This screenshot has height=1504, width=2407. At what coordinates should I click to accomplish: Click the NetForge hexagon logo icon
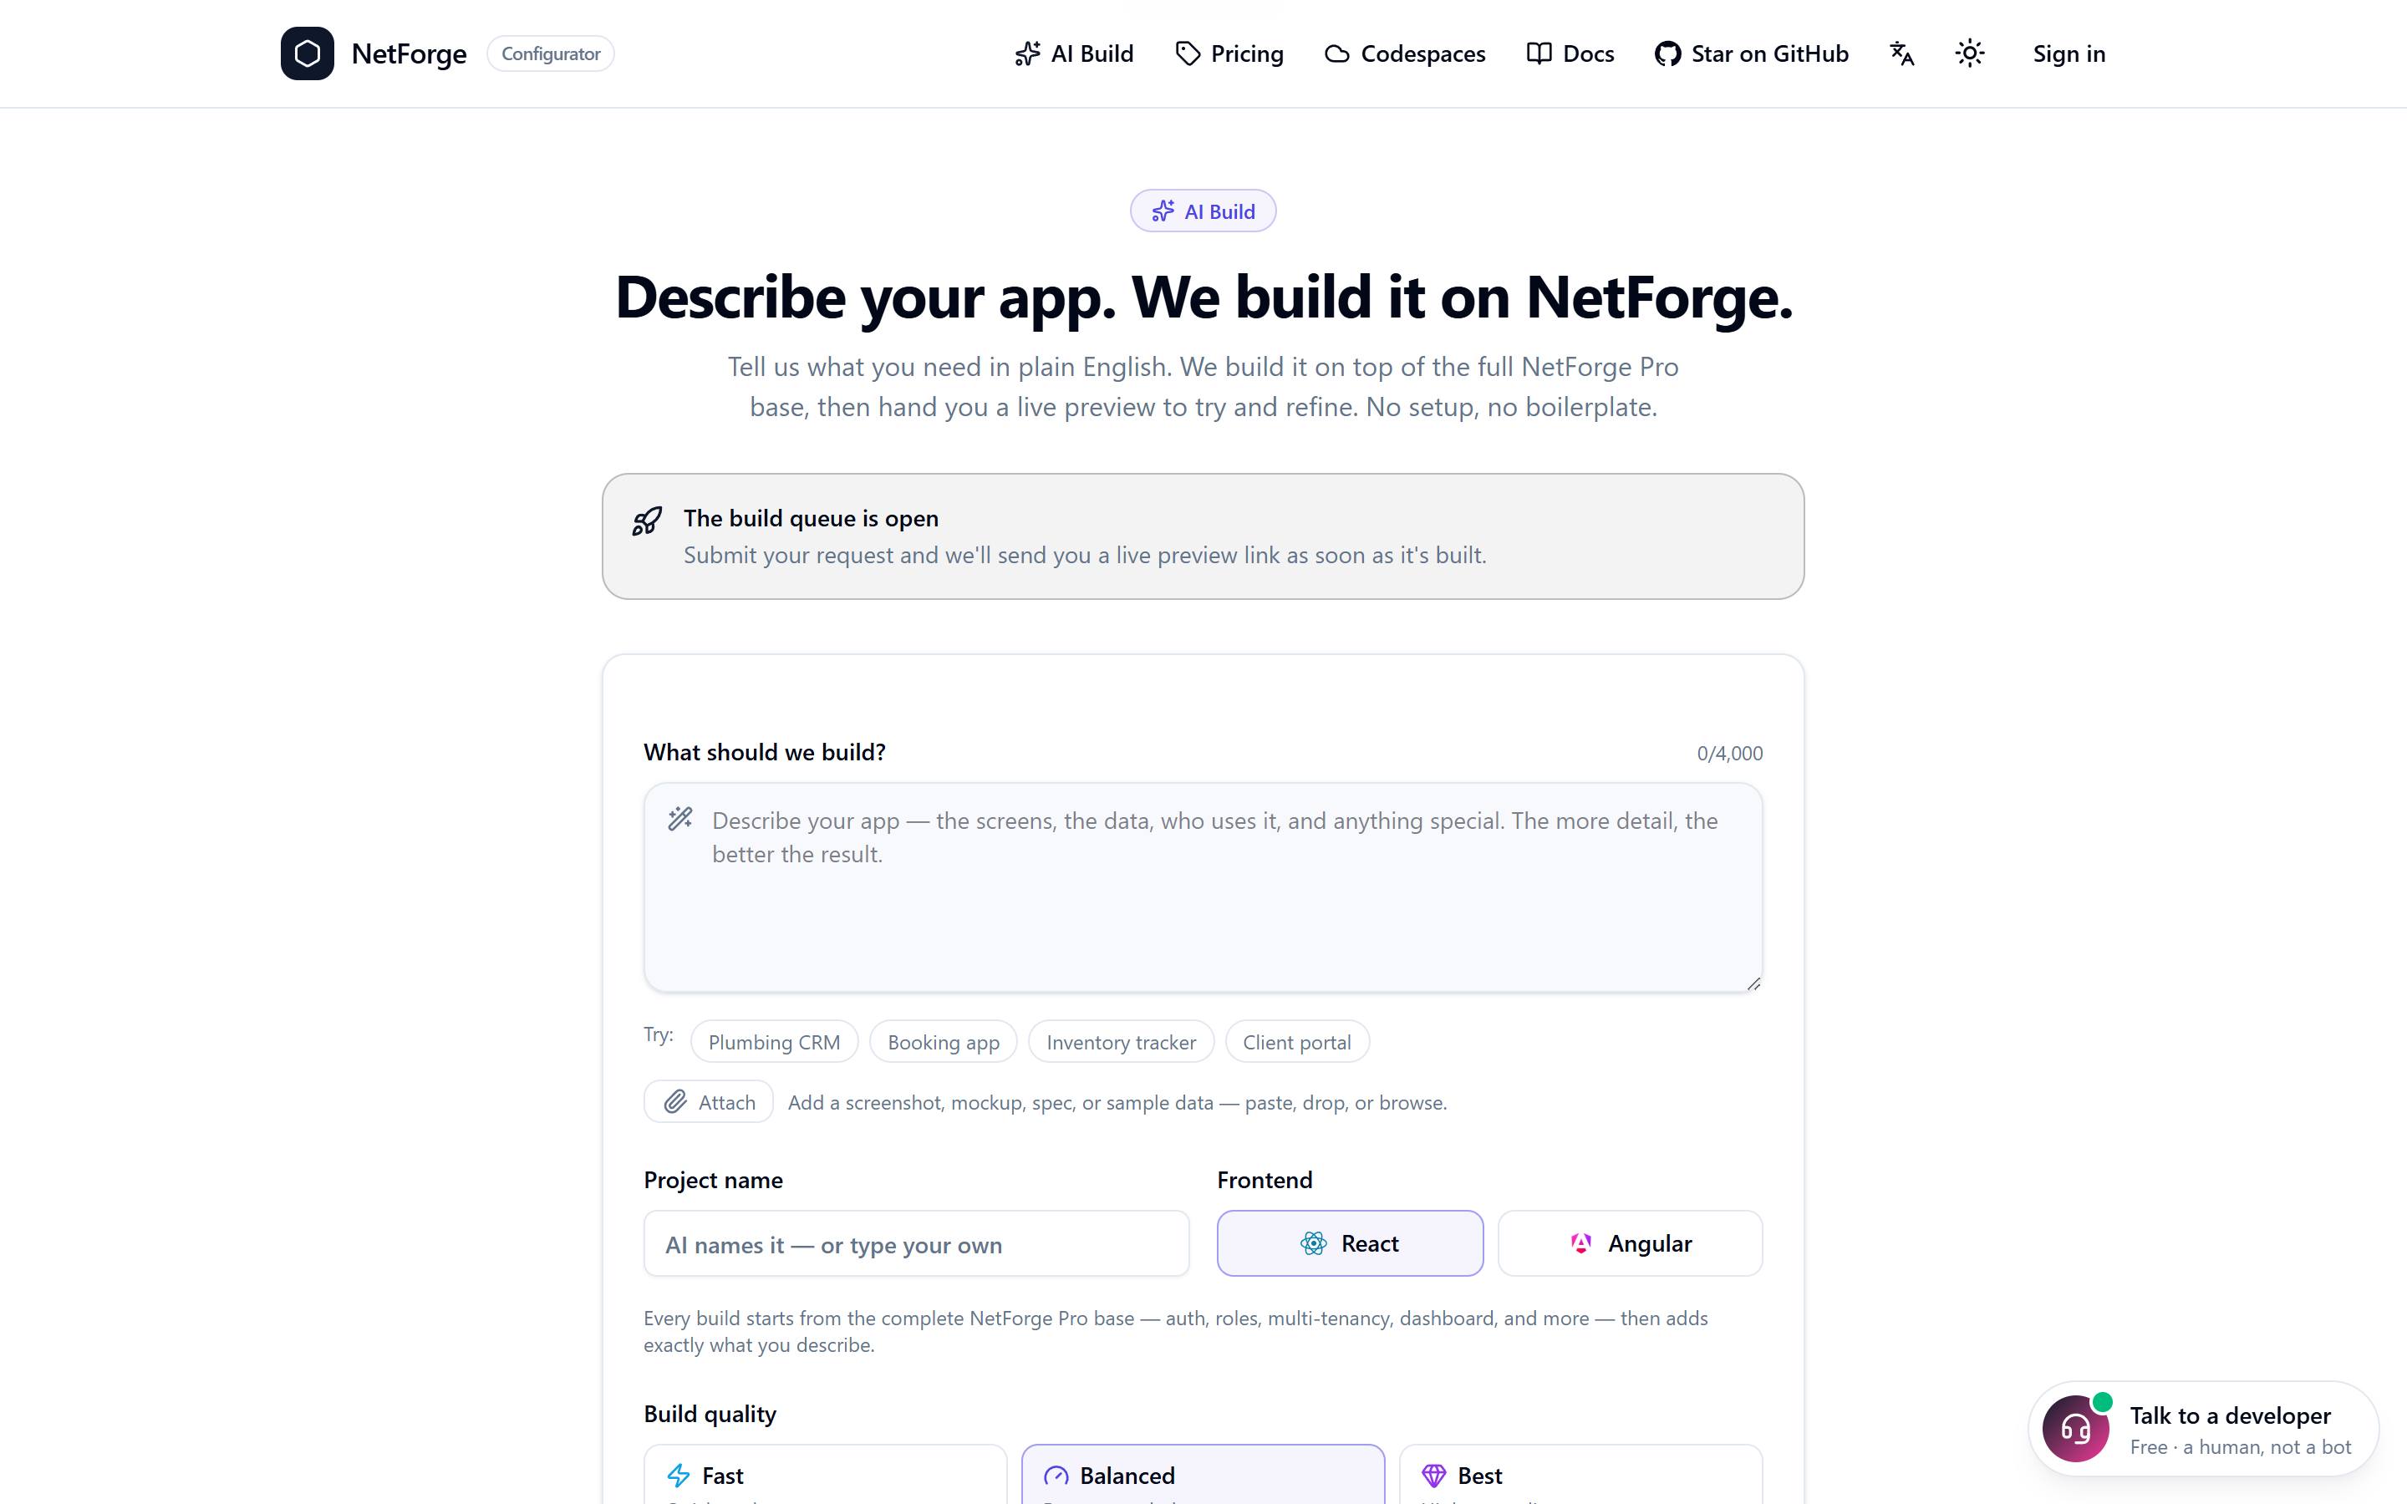[308, 53]
